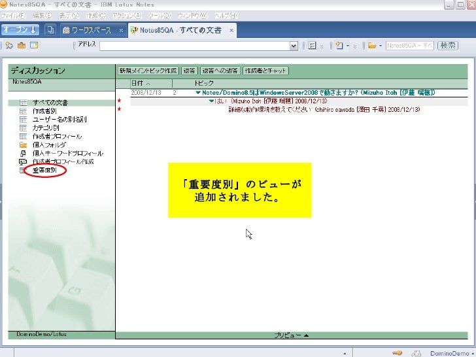Click the new document clipboard icon
The height and width of the screenshot is (357, 476).
pyautogui.click(x=339, y=46)
